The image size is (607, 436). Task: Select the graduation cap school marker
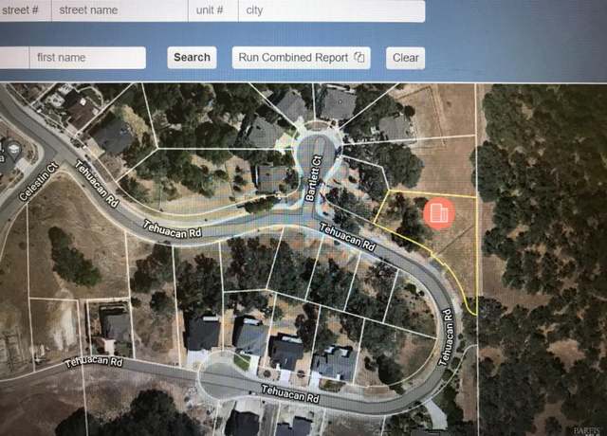[x=13, y=149]
